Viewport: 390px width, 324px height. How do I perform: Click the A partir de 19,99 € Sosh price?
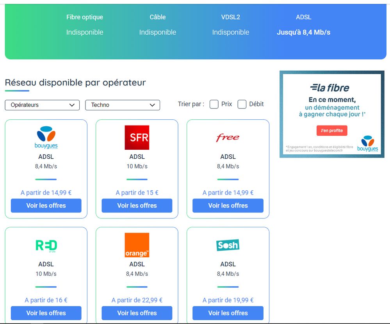coord(228,300)
